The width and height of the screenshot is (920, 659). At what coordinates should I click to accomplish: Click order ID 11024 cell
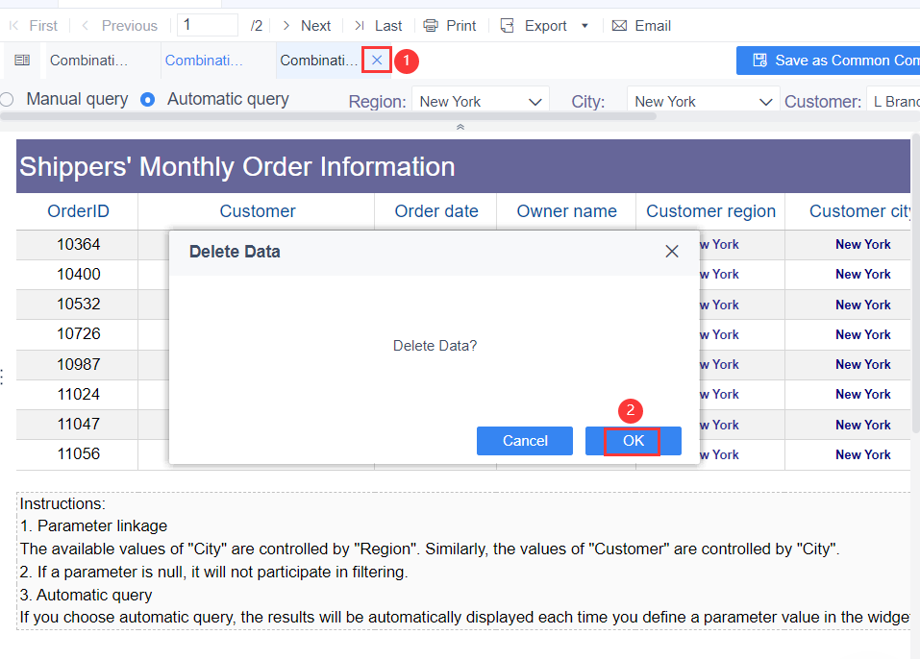[x=78, y=395]
